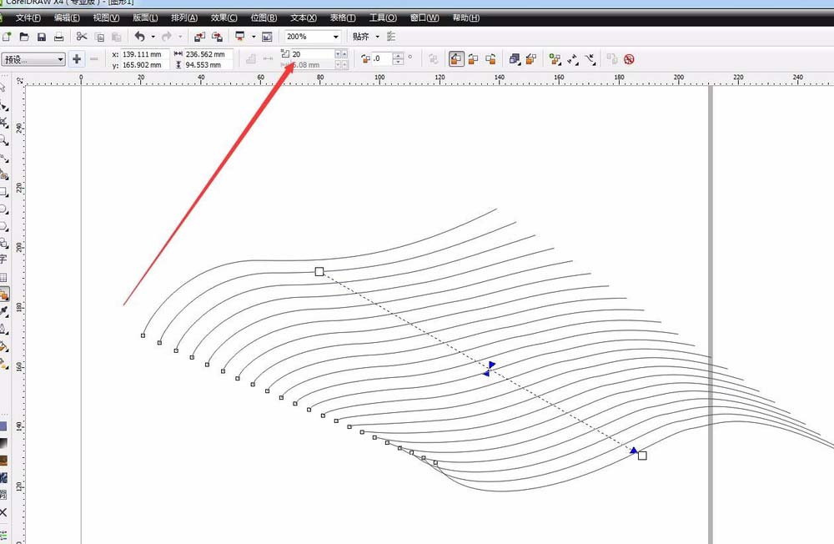This screenshot has height=544, width=834.
Task: Select the Outline tool in the toolbox
Action: (x=3, y=329)
